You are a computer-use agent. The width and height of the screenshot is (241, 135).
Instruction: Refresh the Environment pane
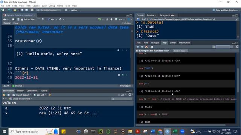point(130,95)
